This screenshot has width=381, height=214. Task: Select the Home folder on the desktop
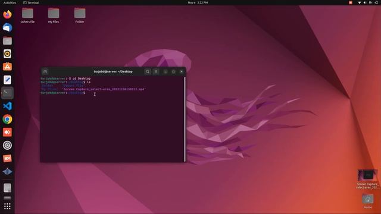368,201
